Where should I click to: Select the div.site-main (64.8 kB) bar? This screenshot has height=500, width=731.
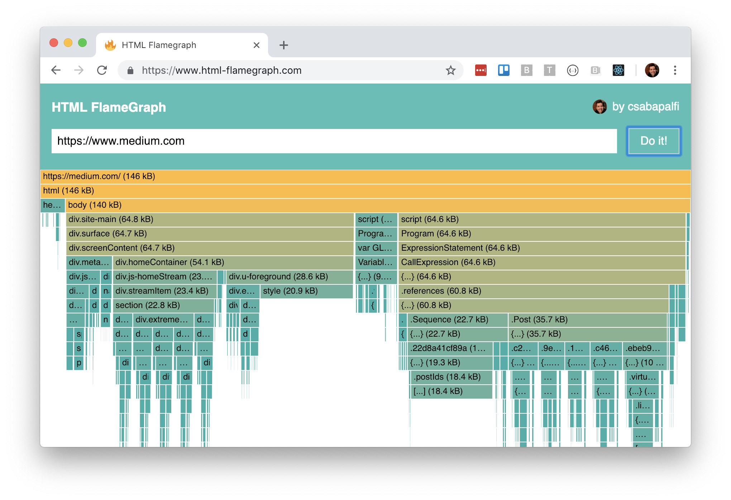[210, 220]
